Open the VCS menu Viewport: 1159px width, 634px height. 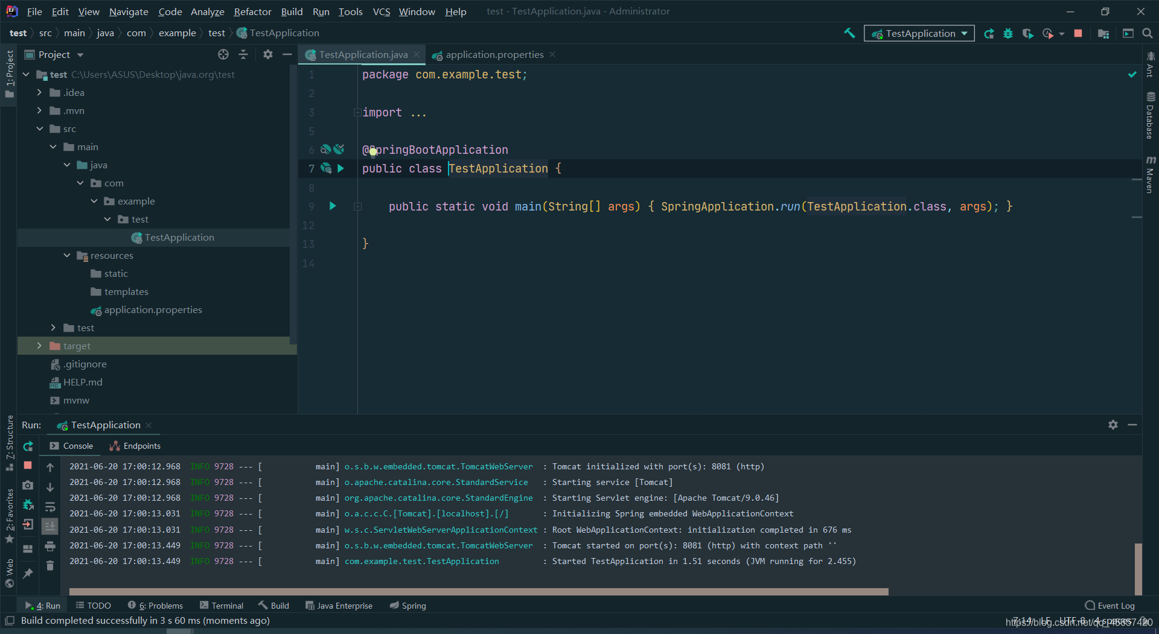382,11
